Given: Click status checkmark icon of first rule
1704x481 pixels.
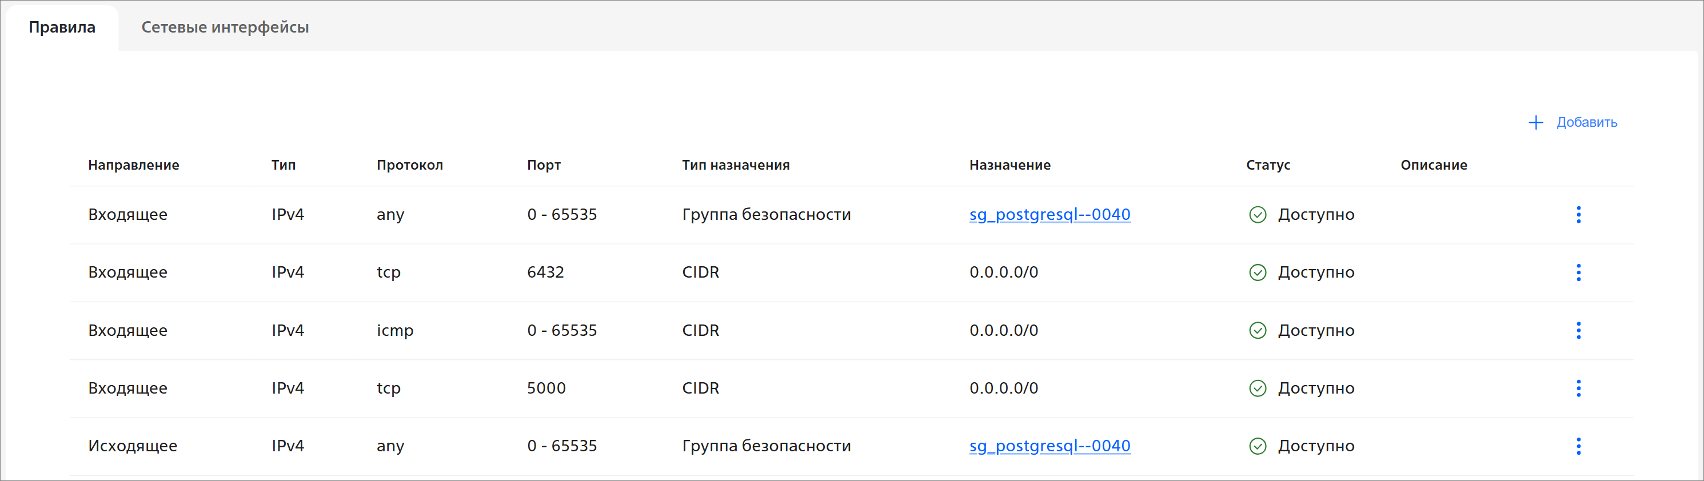Looking at the screenshot, I should tap(1258, 215).
